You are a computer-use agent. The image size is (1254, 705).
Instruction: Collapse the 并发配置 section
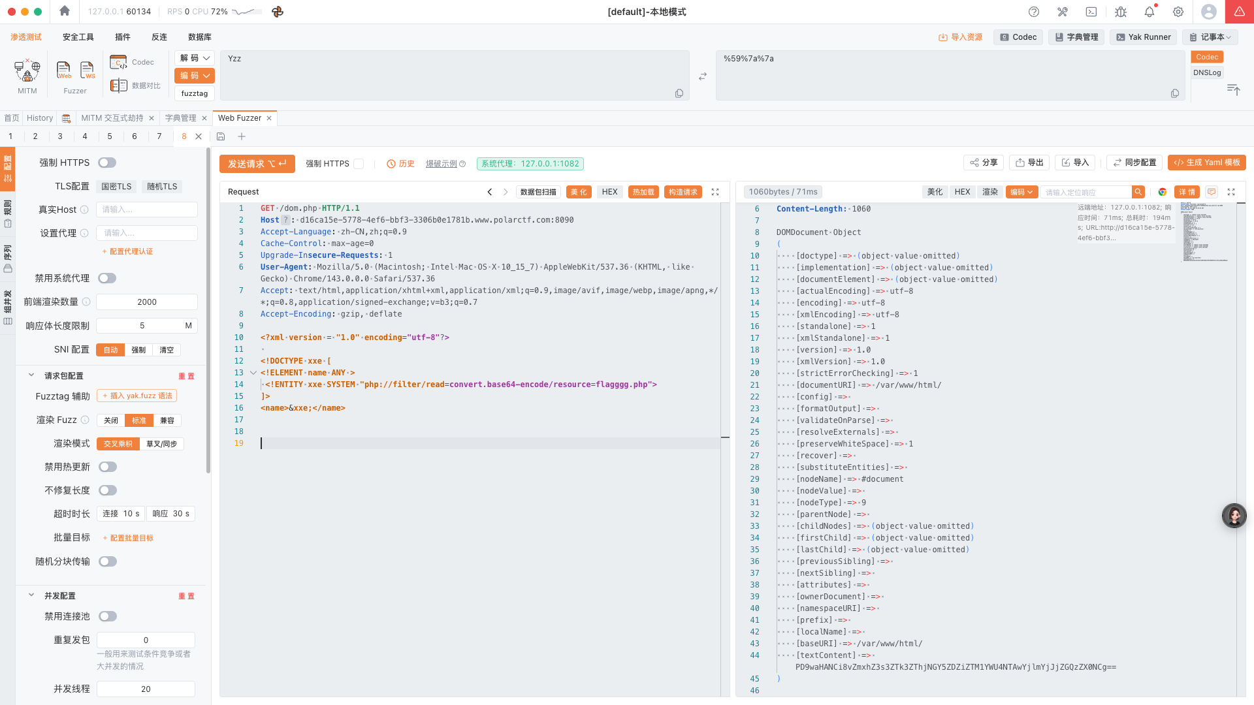(31, 595)
